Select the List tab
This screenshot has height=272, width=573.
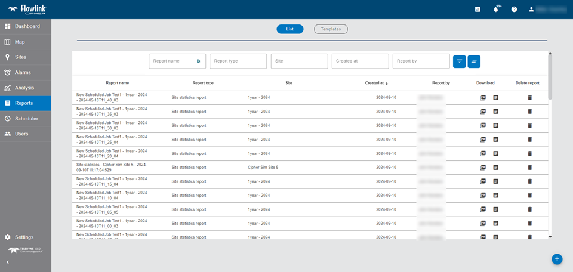tap(290, 29)
